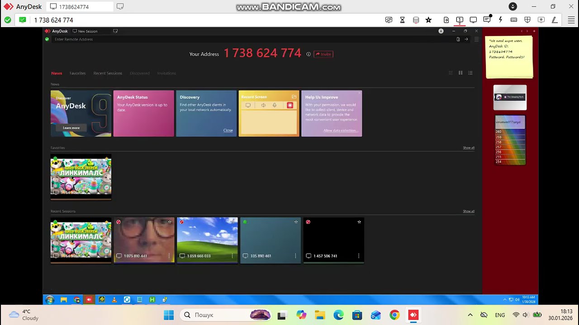Open the outer AnyDesk hamburger menu
The width and height of the screenshot is (579, 325).
pos(571,20)
